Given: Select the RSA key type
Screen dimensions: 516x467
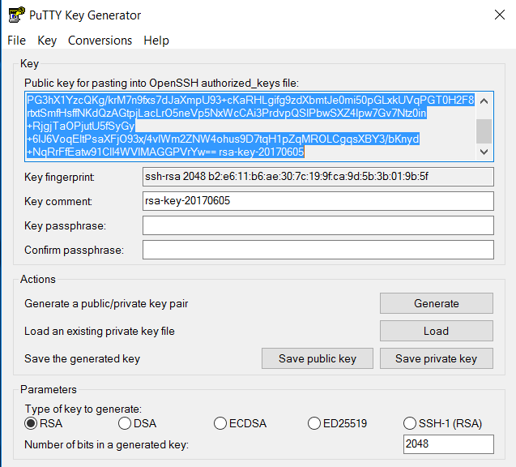Looking at the screenshot, I should pyautogui.click(x=44, y=423).
